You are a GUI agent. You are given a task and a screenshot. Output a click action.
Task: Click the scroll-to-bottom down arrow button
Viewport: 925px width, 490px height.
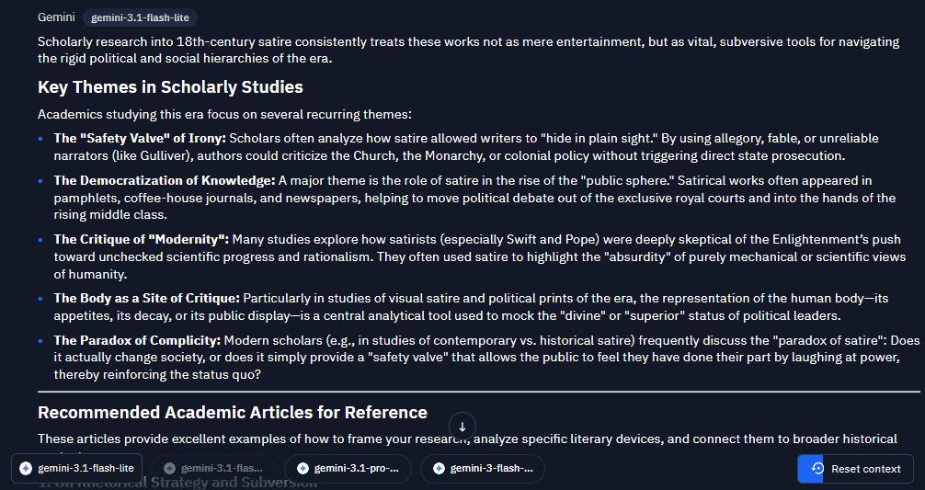tap(462, 427)
